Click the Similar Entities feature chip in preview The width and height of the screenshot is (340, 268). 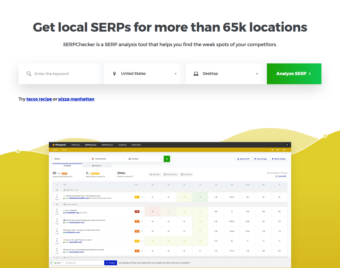coord(170,175)
